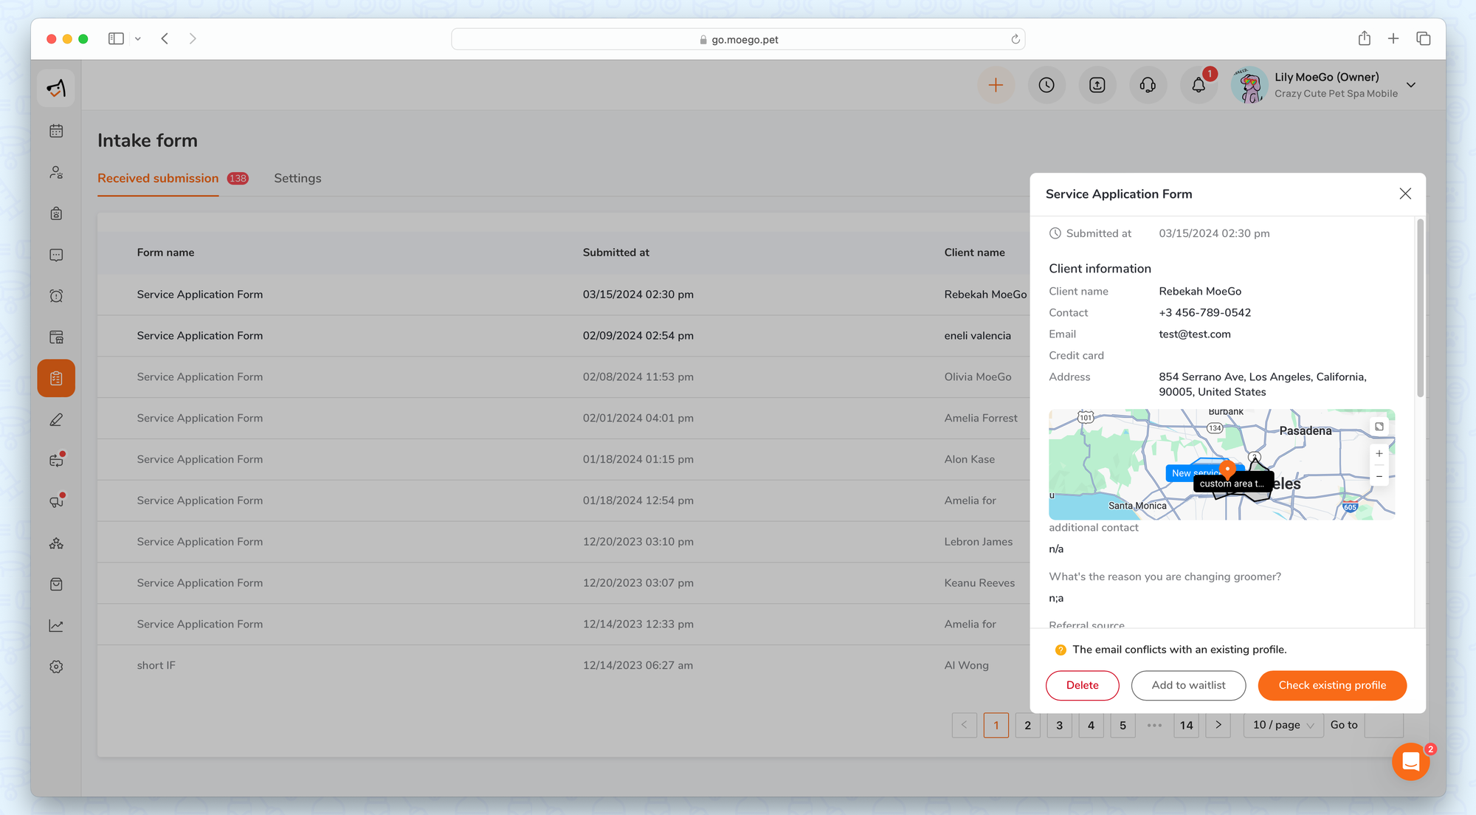1476x815 pixels.
Task: Expand the Lily MoeGo account dropdown
Action: [1410, 86]
